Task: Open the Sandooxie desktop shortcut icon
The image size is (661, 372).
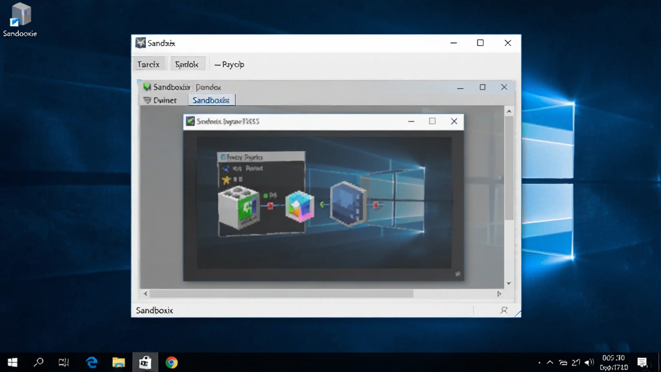Action: pyautogui.click(x=20, y=20)
